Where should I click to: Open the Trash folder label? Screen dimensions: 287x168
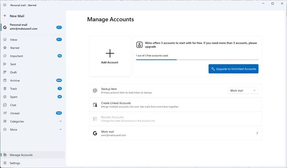[13, 89]
